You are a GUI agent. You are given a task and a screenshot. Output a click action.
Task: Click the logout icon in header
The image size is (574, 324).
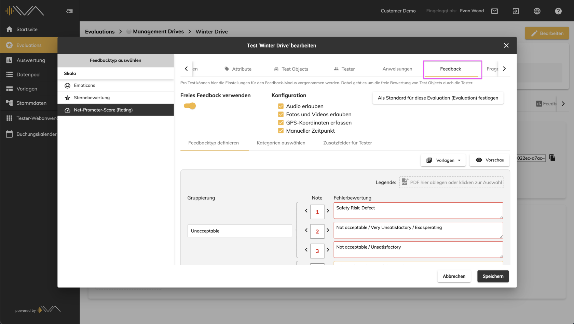tap(516, 11)
